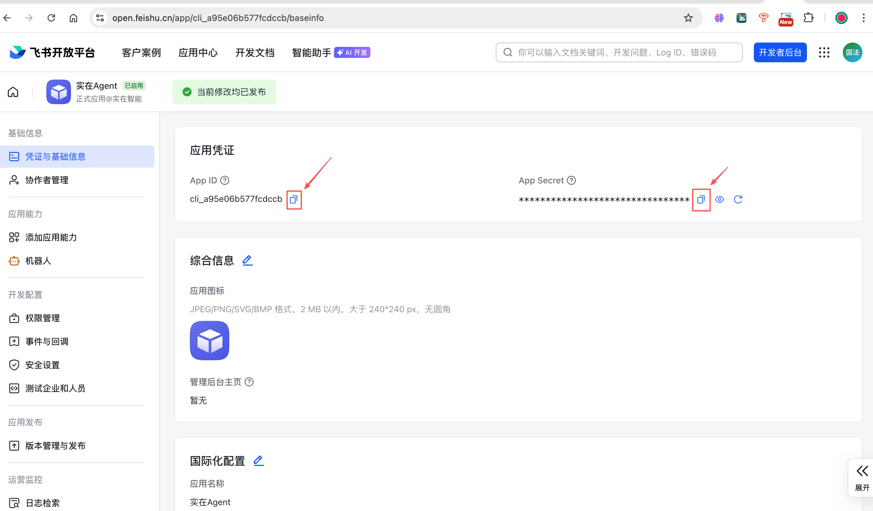
Task: Open 日志检索 in the sidebar
Action: 77,502
